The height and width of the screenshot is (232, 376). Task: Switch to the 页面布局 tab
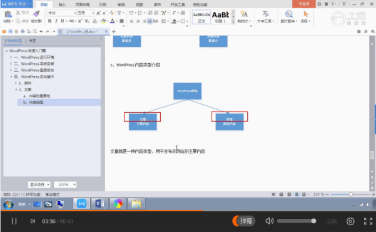click(x=82, y=4)
